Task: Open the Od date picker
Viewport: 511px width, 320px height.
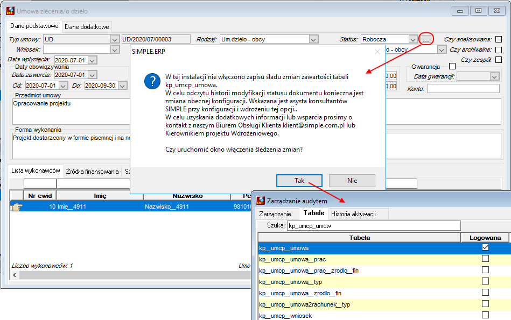Action: click(63, 86)
